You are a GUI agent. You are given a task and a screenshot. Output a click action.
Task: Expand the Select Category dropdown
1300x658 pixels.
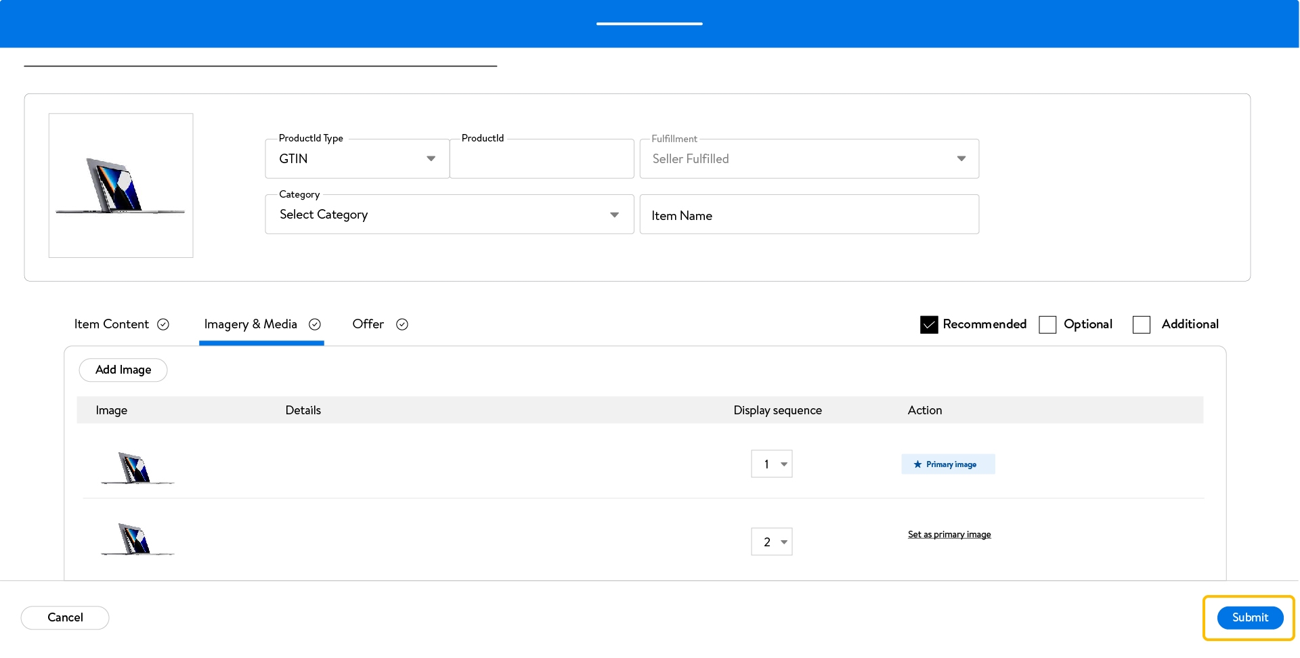[450, 215]
